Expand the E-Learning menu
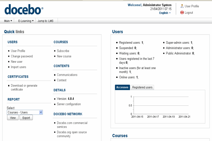Viewport: 212px width, 141px height. tap(26, 21)
